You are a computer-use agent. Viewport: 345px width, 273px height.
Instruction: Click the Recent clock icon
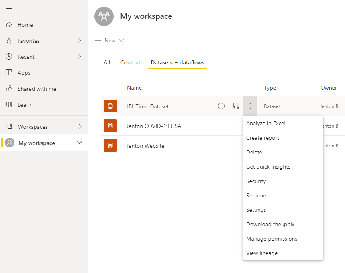click(9, 56)
